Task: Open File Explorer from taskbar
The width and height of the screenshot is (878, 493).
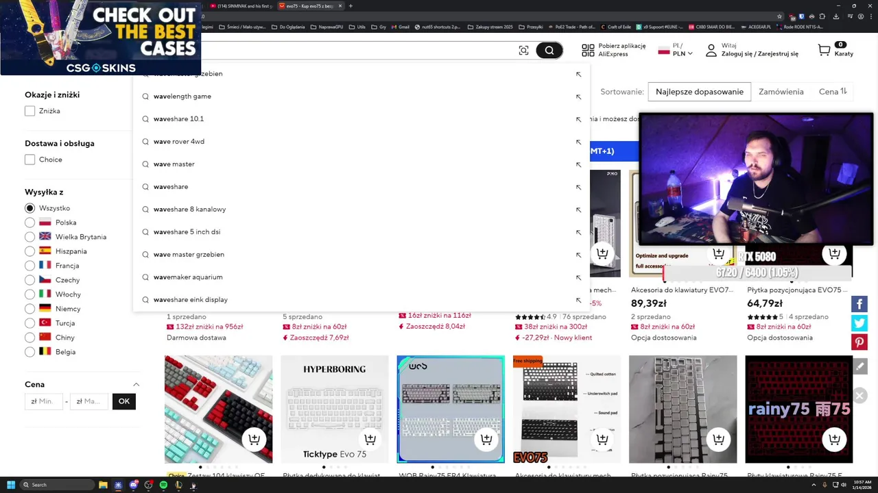Action: (103, 485)
